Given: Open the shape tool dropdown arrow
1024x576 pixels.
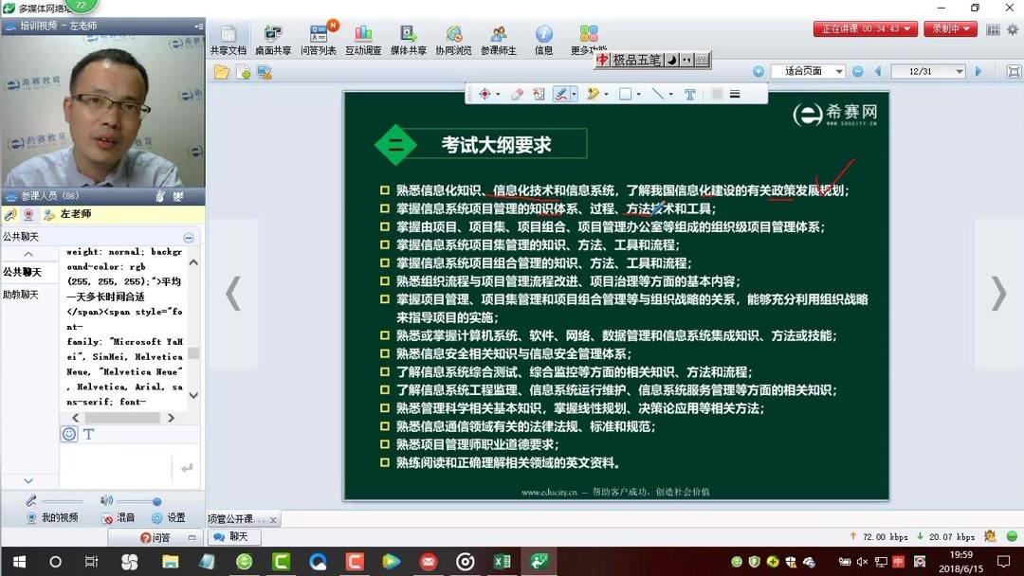Looking at the screenshot, I should 638,93.
